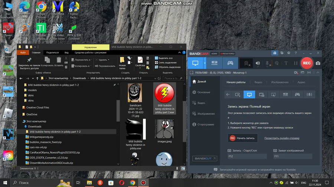Switch to Аудио tab in Bandicam
Viewport: 334px width, 187px height.
click(x=301, y=82)
